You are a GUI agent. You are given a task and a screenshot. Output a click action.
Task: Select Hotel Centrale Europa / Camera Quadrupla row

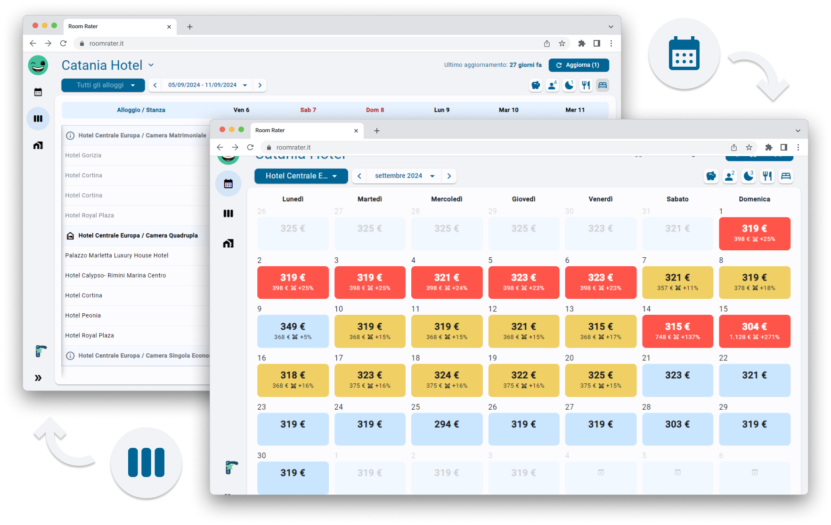136,236
